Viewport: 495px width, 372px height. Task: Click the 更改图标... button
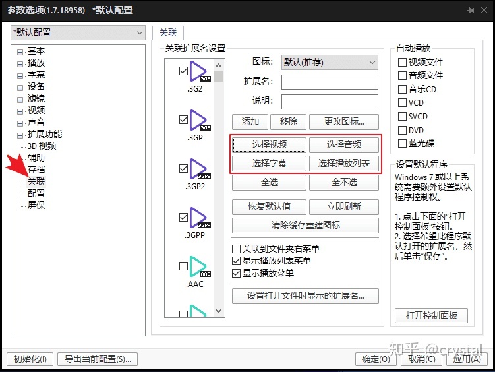coord(344,122)
